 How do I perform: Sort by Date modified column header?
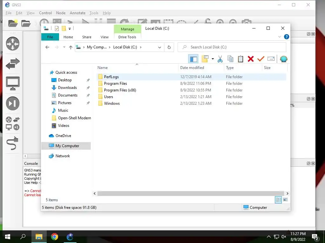(201, 68)
